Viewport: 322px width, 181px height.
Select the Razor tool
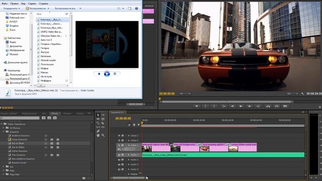103,123
